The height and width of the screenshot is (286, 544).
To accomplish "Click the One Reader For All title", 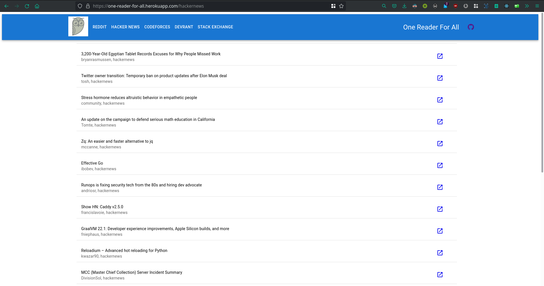I will [x=431, y=27].
